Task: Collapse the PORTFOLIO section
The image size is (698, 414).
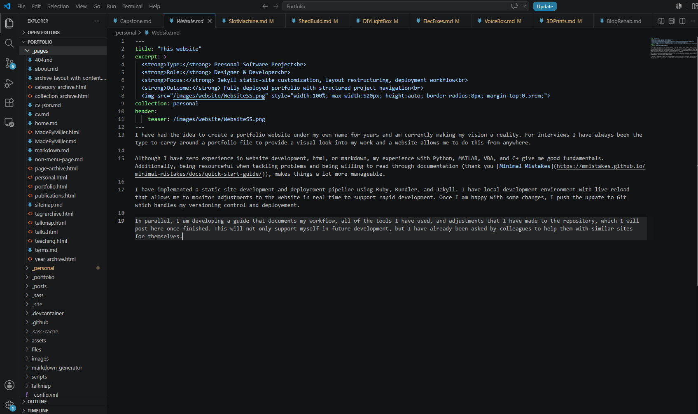Action: [x=63, y=42]
